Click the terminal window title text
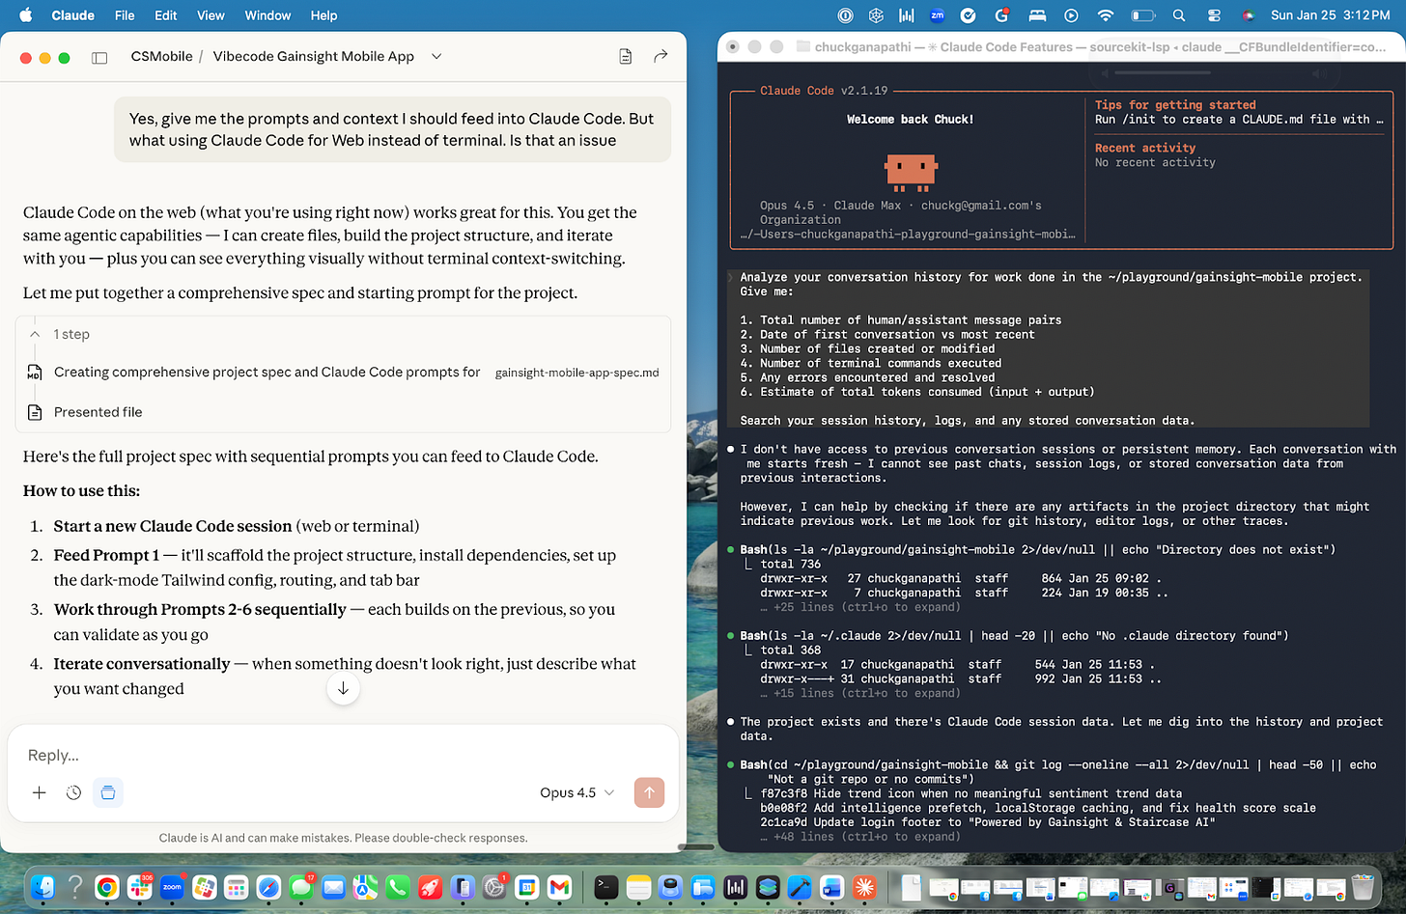Viewport: 1406px width, 914px height. (1100, 46)
